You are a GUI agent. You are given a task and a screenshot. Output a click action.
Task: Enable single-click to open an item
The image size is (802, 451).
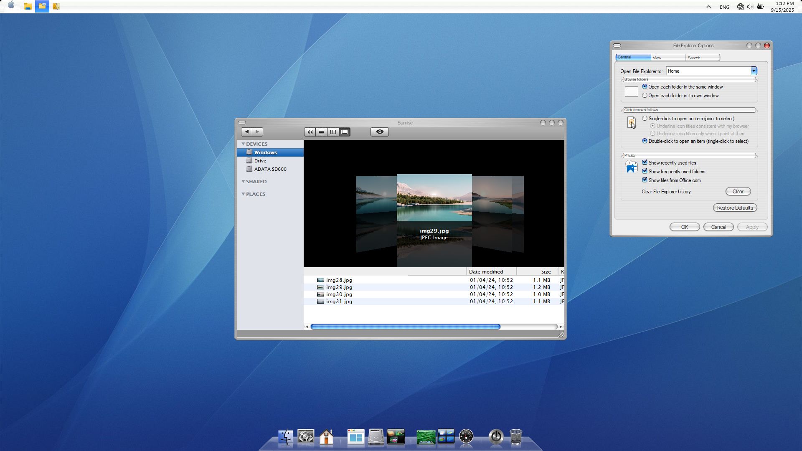[x=645, y=119]
